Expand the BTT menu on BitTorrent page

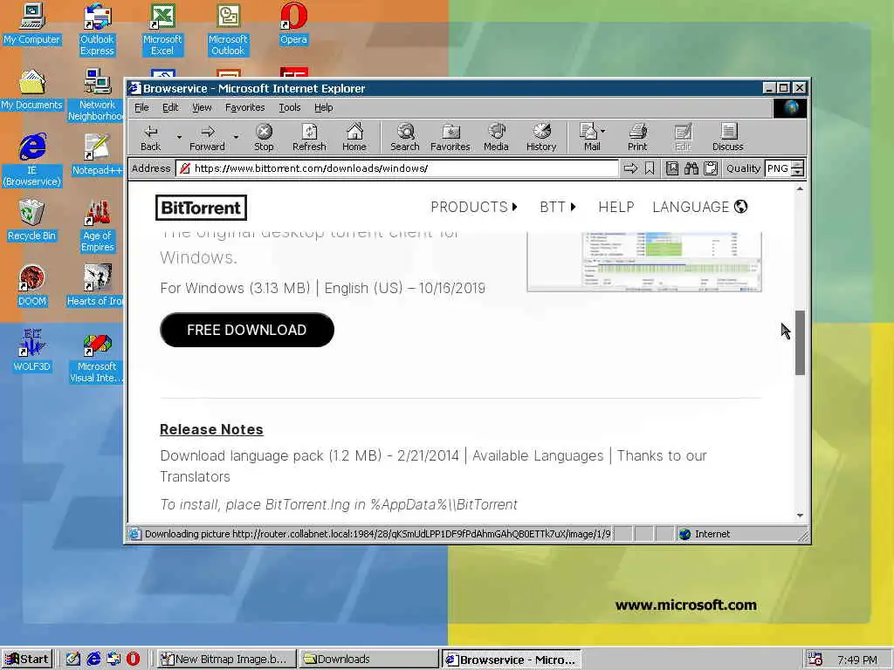(558, 207)
